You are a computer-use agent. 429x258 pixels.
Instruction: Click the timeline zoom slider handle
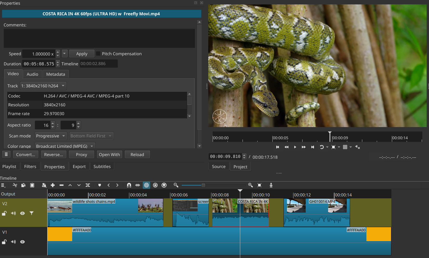point(203,185)
